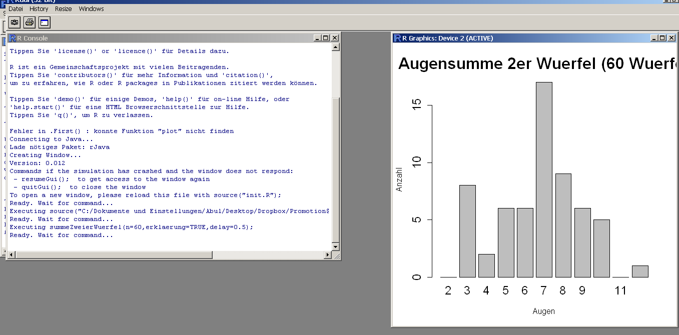The height and width of the screenshot is (335, 679).
Task: Click the x-axis tick label '2'
Action: [448, 290]
